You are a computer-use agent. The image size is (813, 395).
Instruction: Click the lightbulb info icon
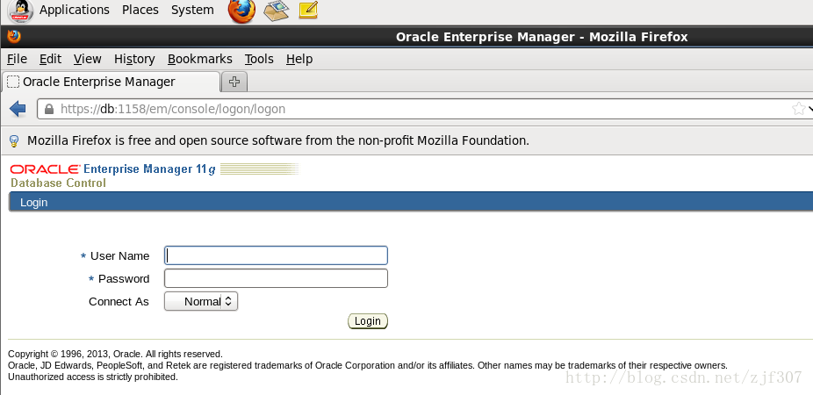(15, 140)
